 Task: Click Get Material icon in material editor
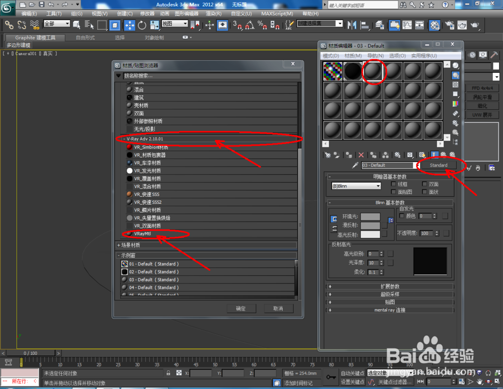click(327, 155)
